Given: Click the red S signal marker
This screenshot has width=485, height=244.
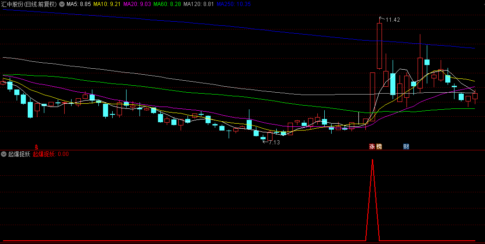Looking at the screenshot, I should [x=36, y=146].
